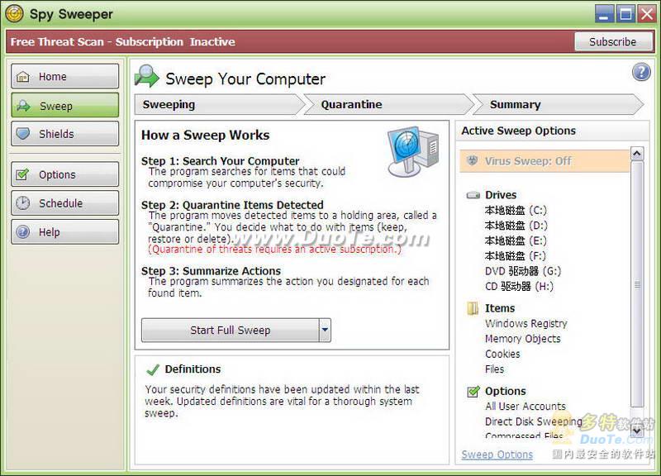
Task: Maximize the Spy Sweeper window
Action: point(625,14)
